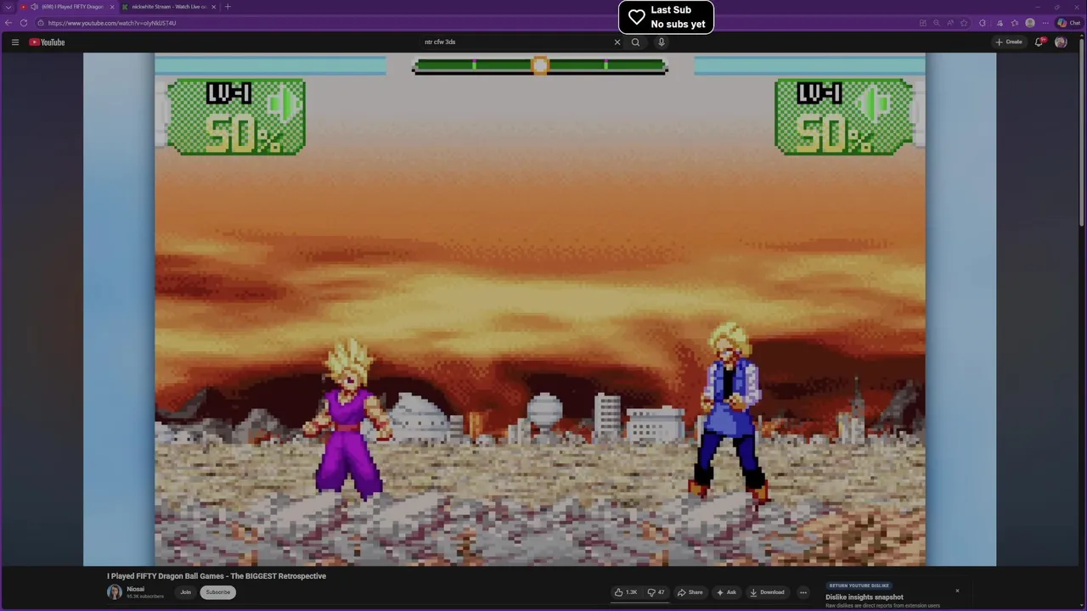
Task: Open the browser tab list chevron
Action: coord(8,7)
